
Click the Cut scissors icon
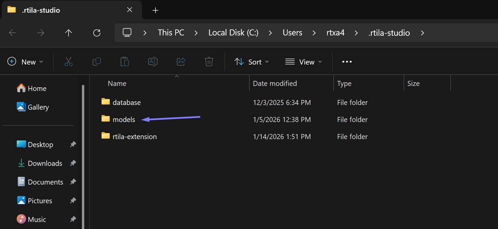click(x=69, y=62)
